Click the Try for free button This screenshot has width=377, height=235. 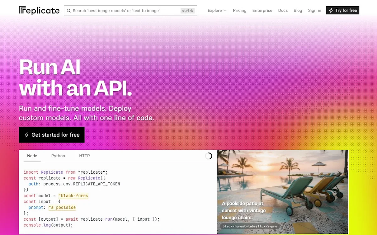(x=342, y=10)
